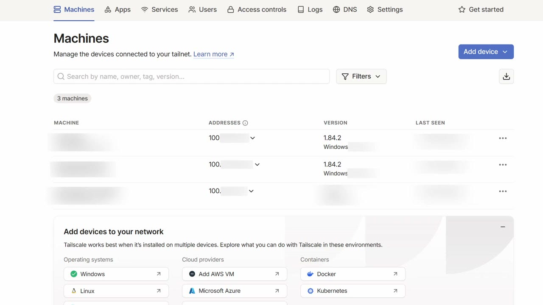Switch to the Apps tab
This screenshot has width=543, height=305.
click(118, 9)
